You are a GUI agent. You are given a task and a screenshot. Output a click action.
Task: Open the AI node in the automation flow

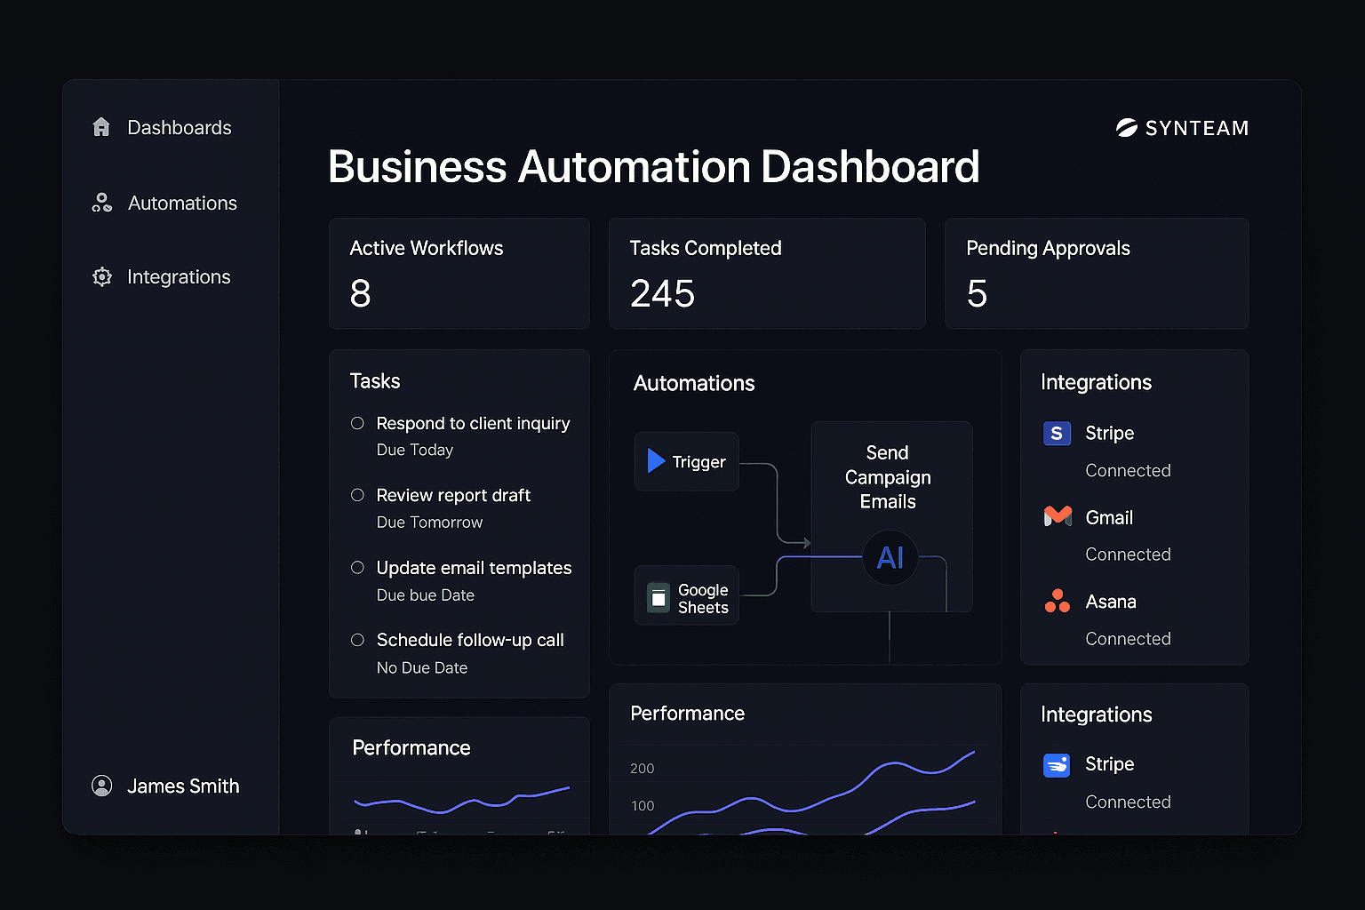[x=890, y=558]
